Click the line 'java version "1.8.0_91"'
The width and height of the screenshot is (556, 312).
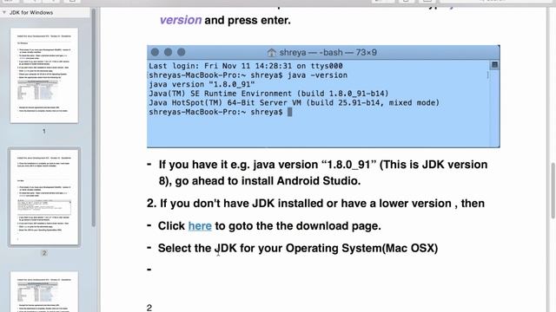[202, 84]
